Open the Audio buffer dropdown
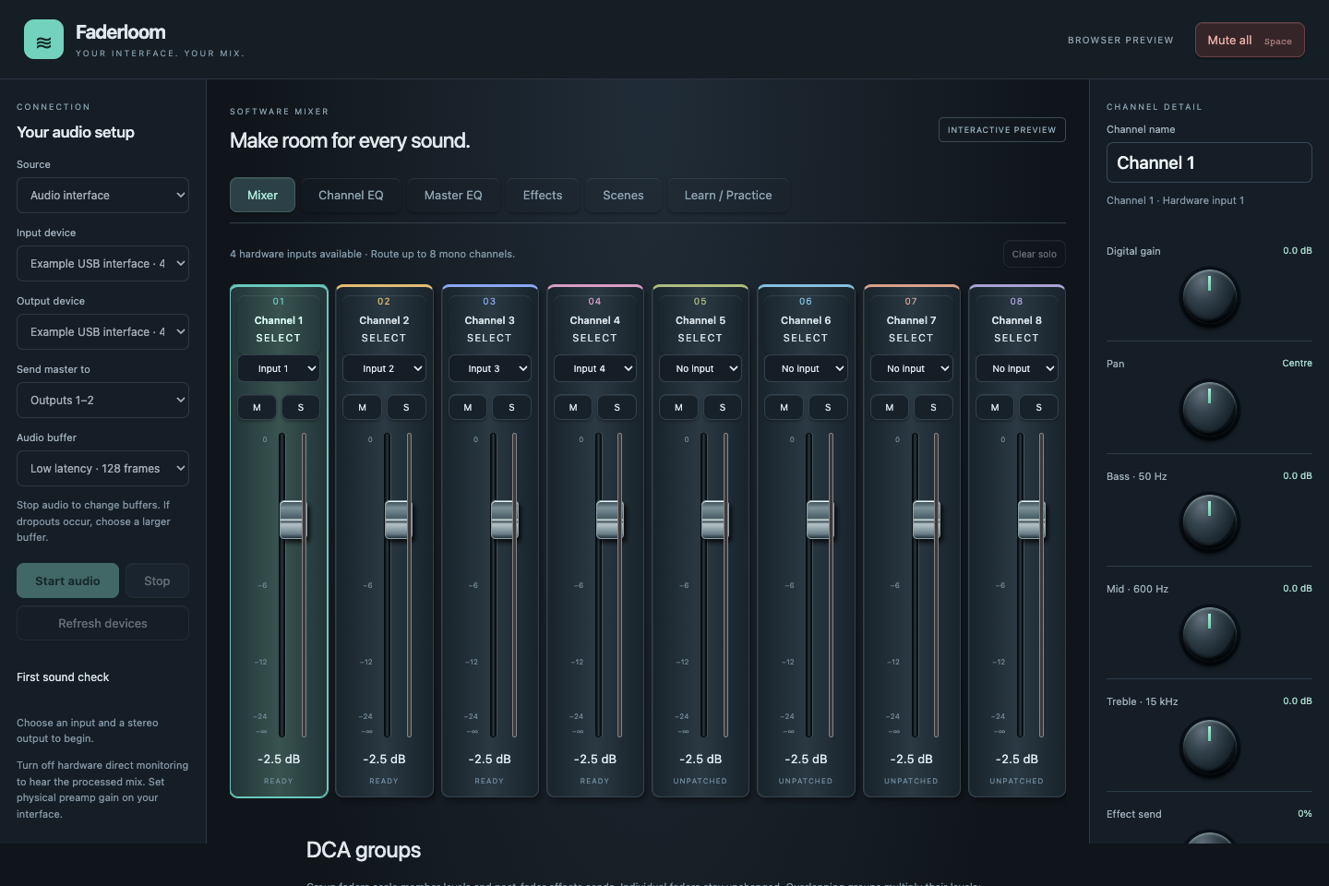This screenshot has height=886, width=1329. coord(102,468)
